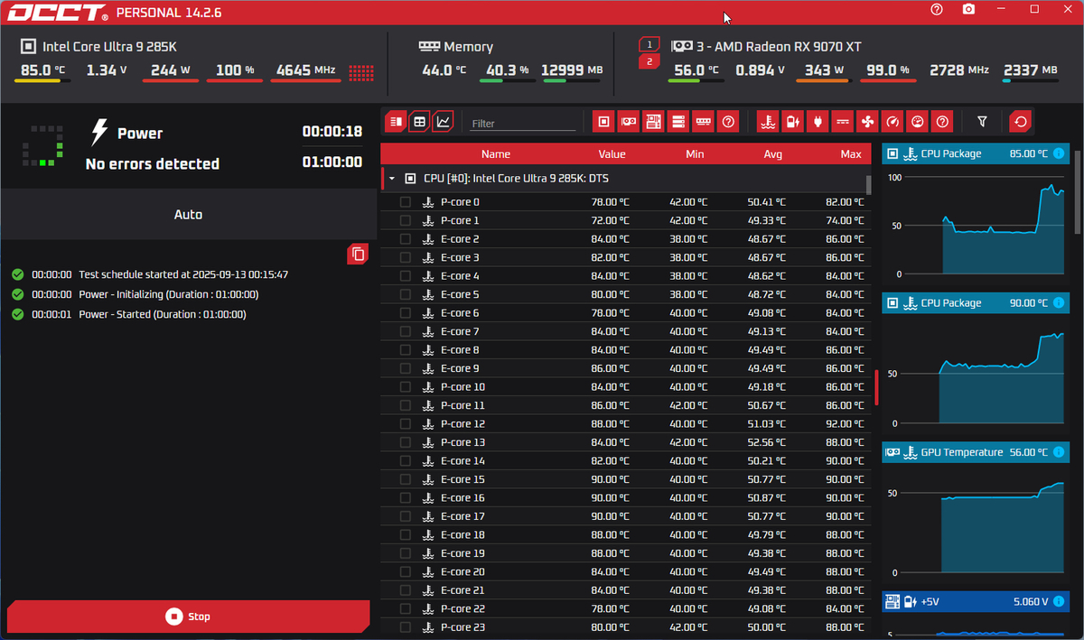The height and width of the screenshot is (640, 1084).
Task: Toggle the GPU sensor filter icon
Action: [x=629, y=121]
